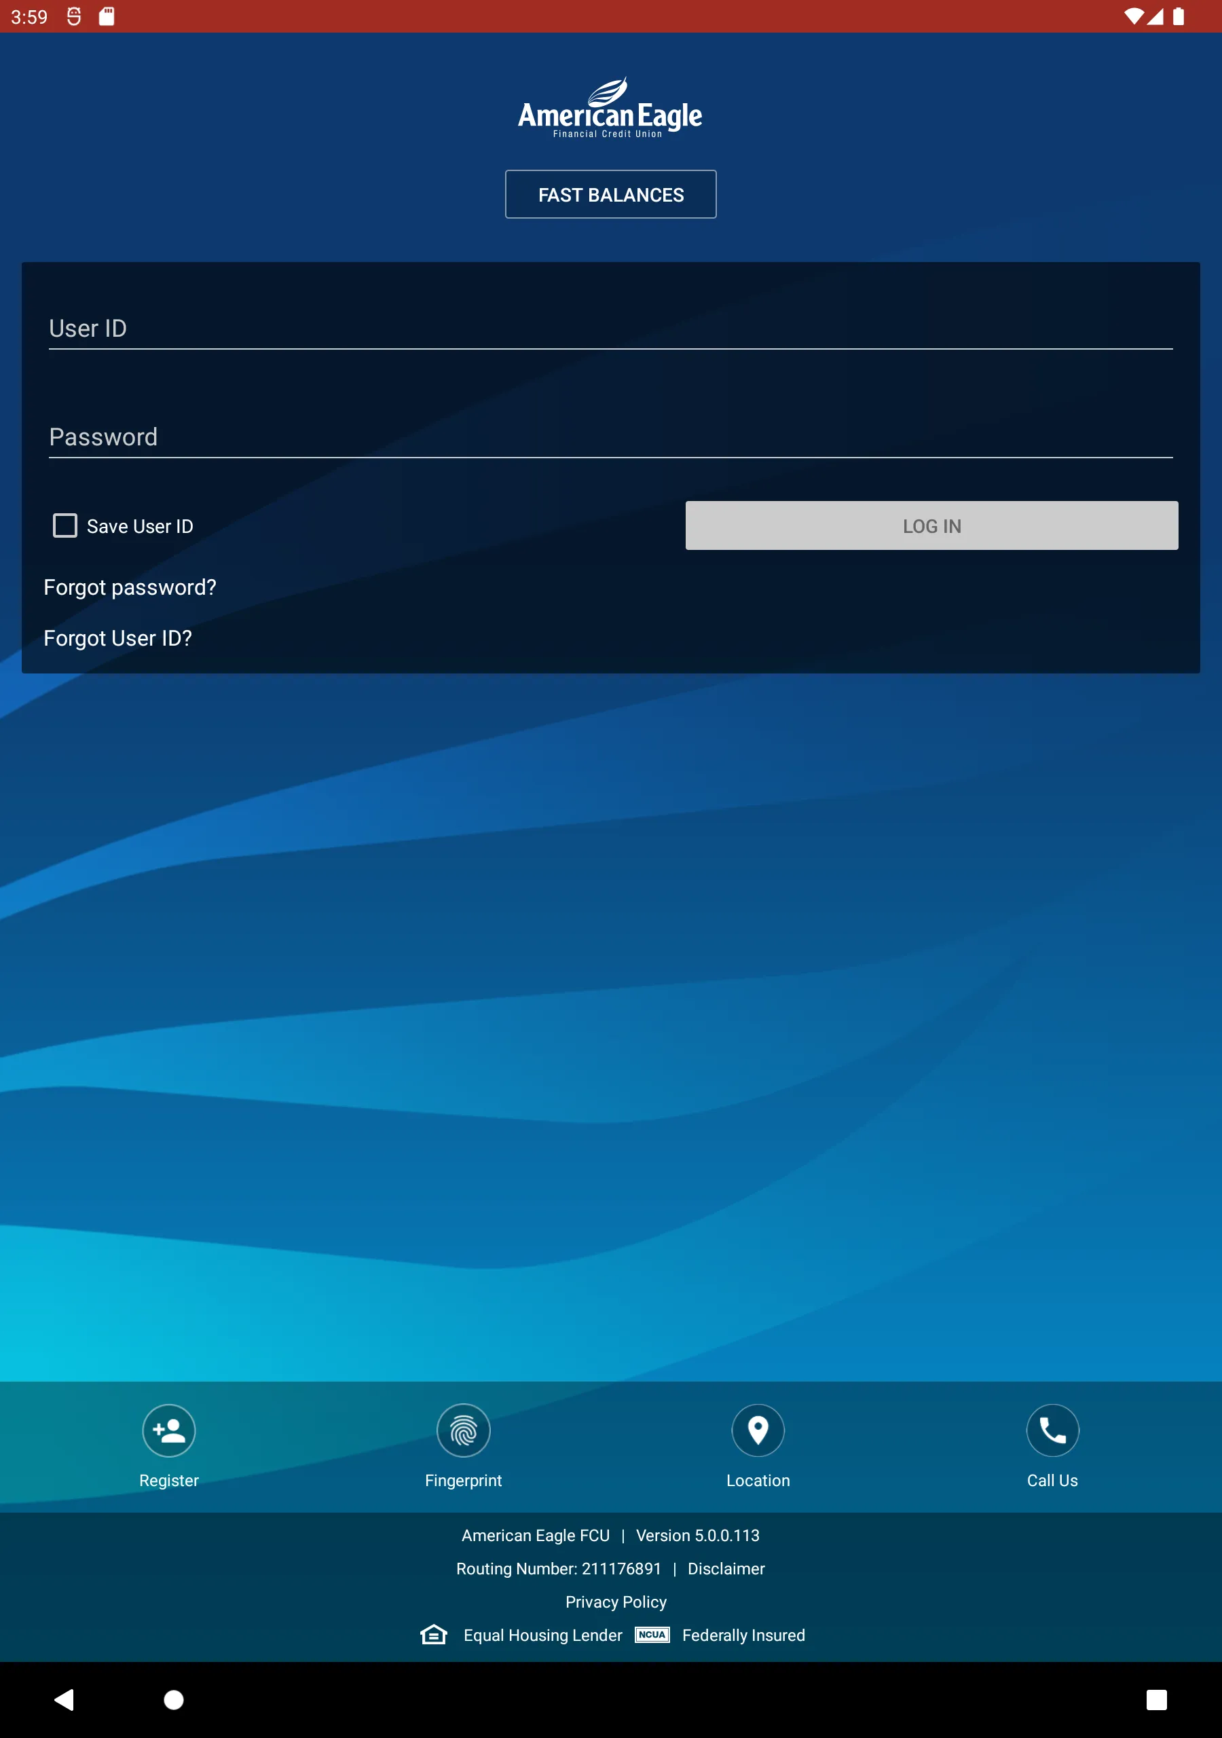The width and height of the screenshot is (1222, 1738).
Task: Open recent apps with square button
Action: click(x=1156, y=1699)
